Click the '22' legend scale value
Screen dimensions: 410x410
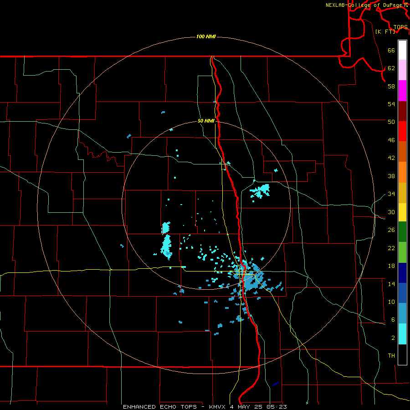tap(391, 248)
